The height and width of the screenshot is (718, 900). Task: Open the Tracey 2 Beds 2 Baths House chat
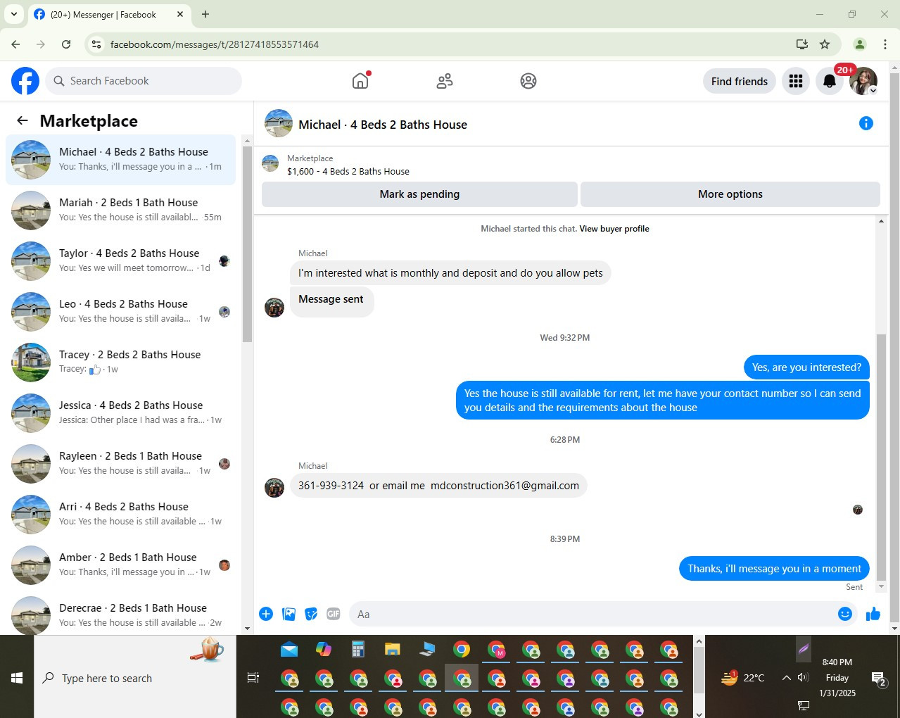121,363
